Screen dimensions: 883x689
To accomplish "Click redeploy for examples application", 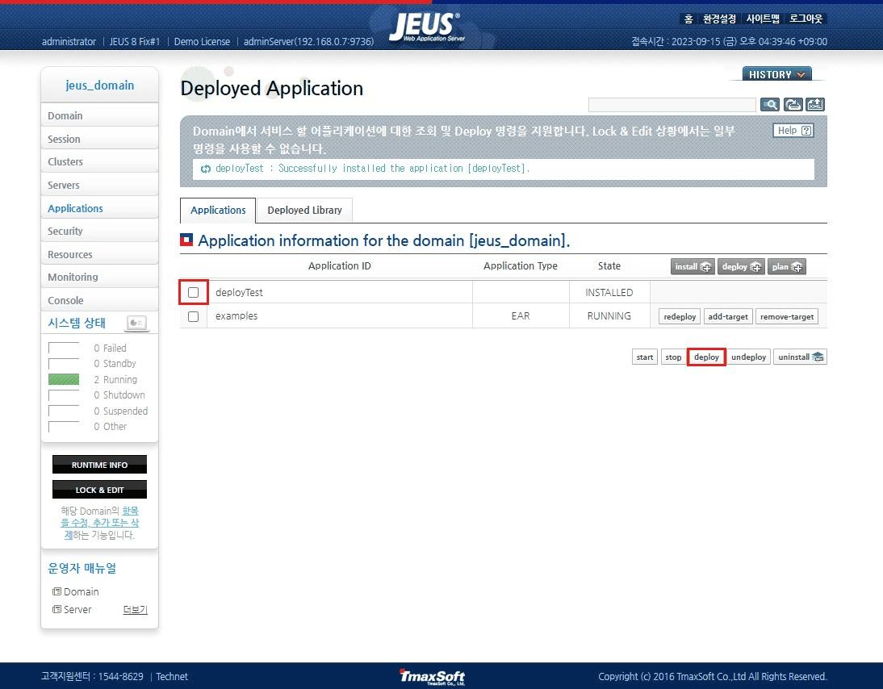I will 680,317.
